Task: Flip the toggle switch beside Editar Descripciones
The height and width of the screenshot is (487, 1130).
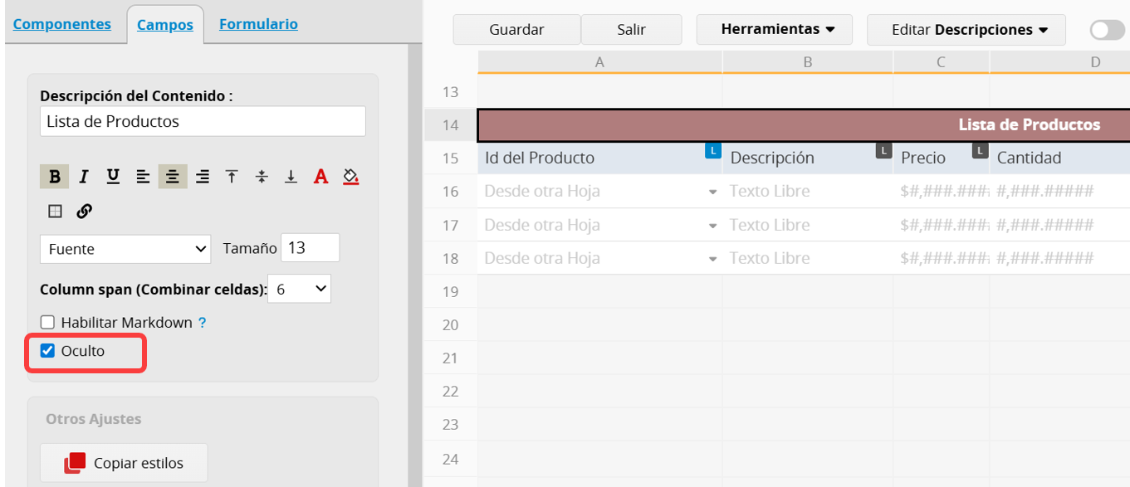Action: pyautogui.click(x=1106, y=30)
